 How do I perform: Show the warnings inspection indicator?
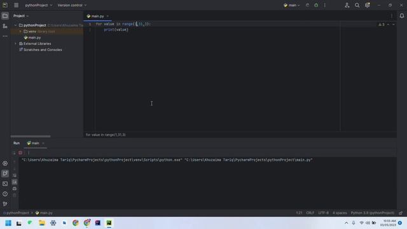point(382,24)
